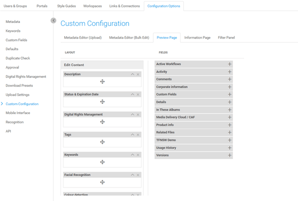The width and height of the screenshot is (298, 201).
Task: Open Duplicate Check settings in sidebar
Action: pos(18,58)
